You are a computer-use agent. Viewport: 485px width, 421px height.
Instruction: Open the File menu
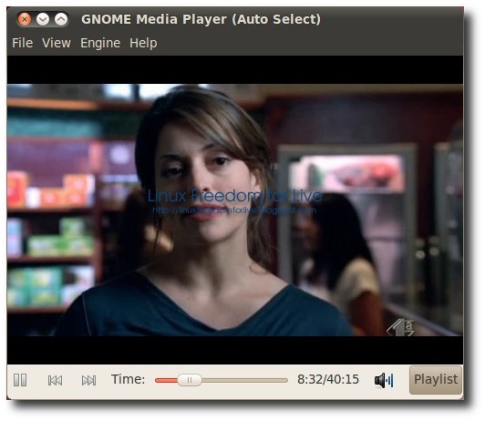point(22,43)
